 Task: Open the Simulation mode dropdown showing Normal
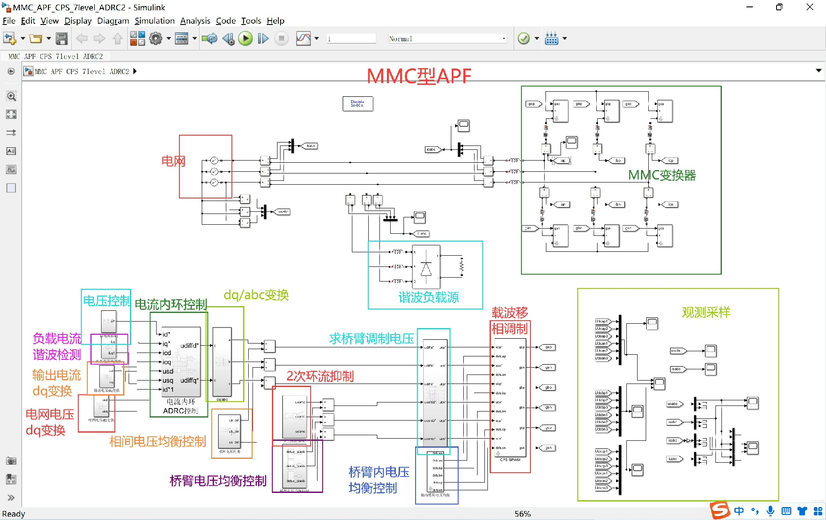tap(447, 38)
